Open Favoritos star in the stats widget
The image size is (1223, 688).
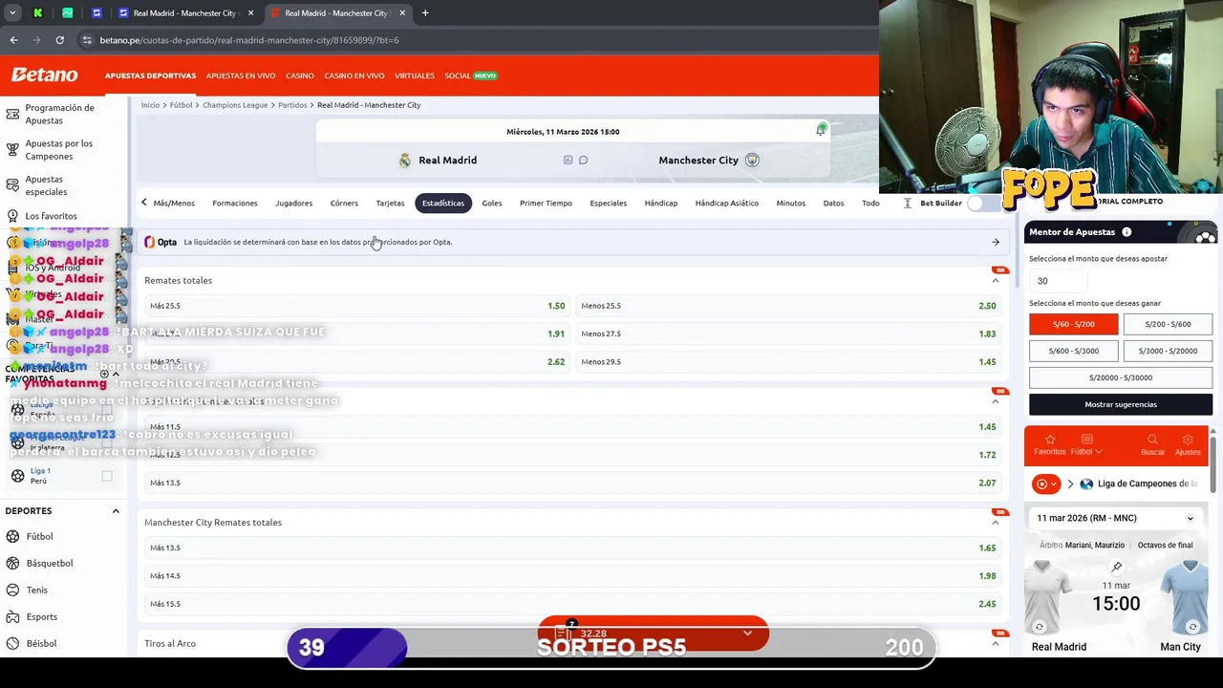[1049, 440]
